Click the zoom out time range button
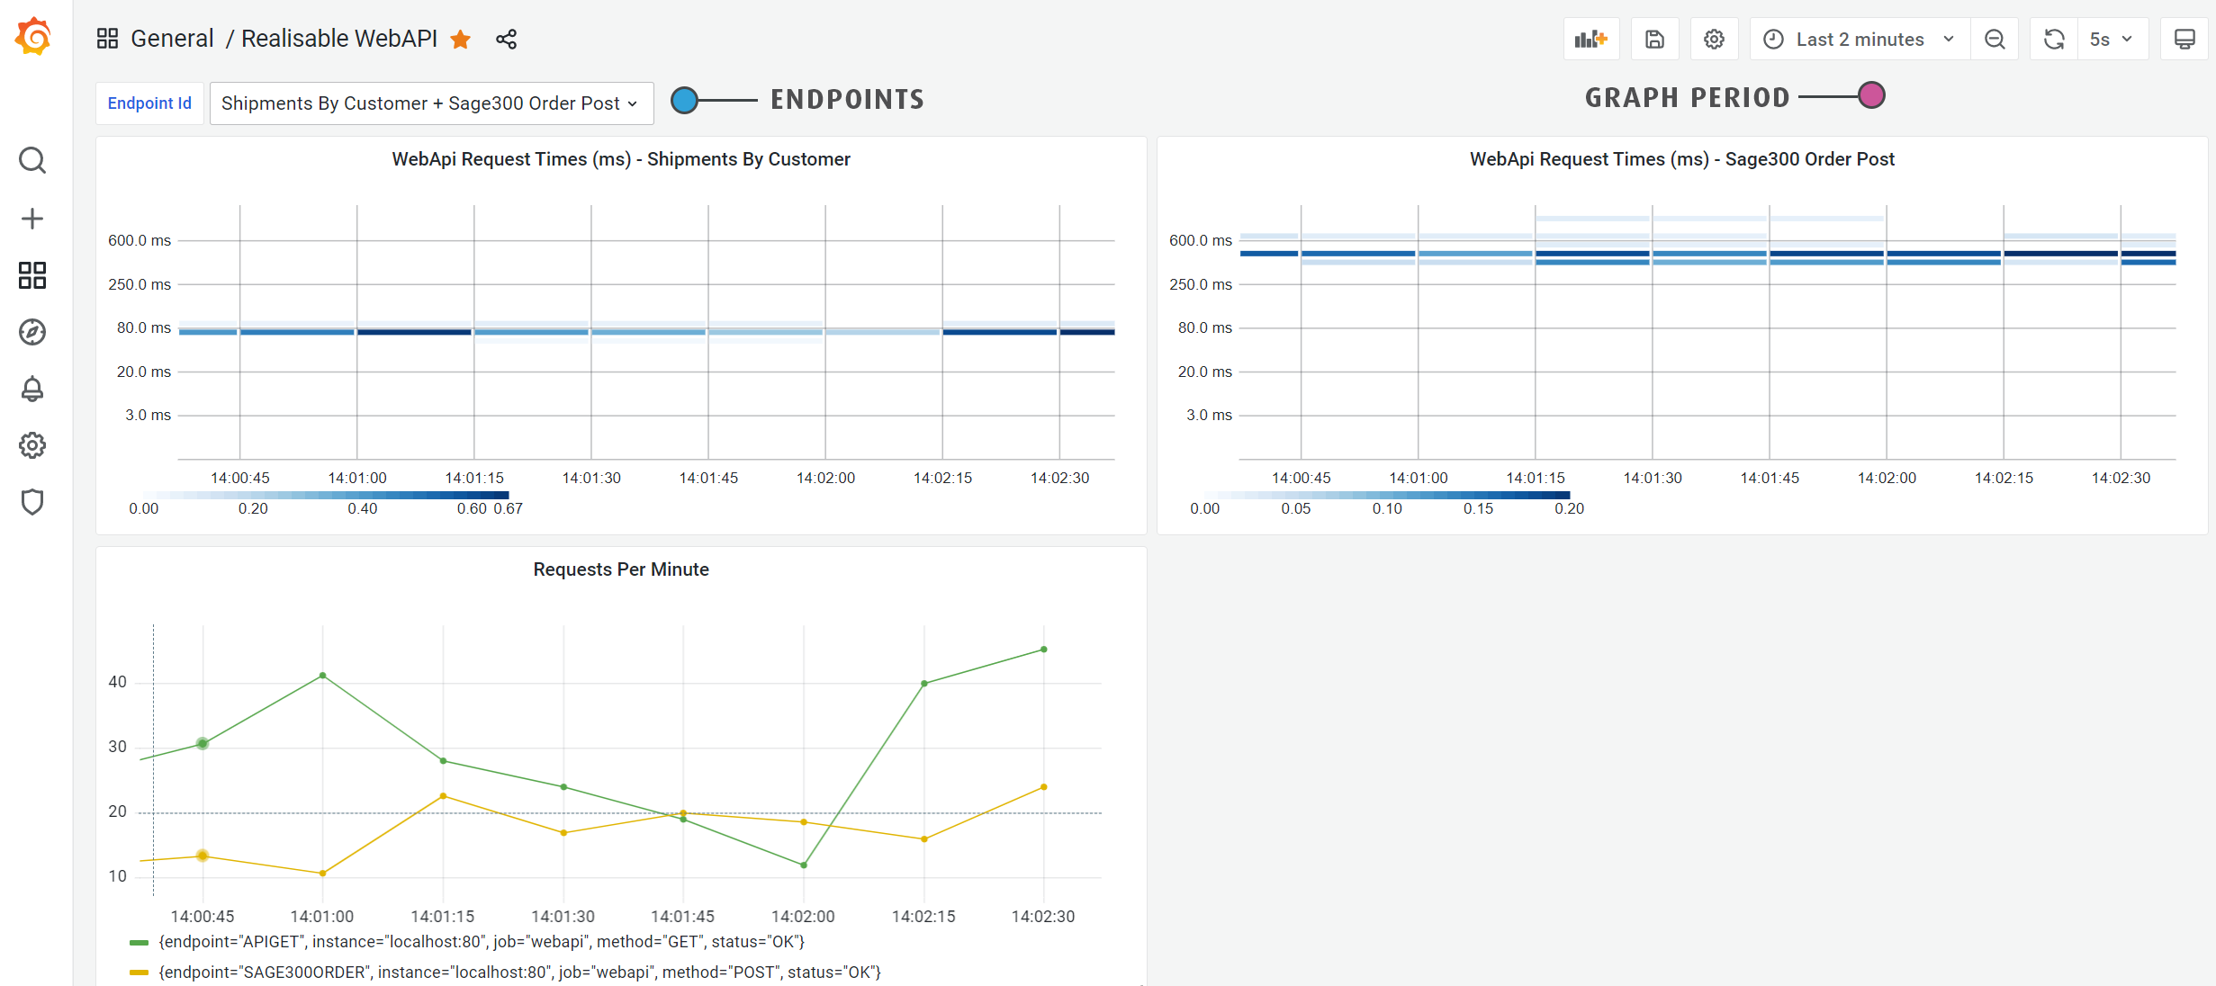The width and height of the screenshot is (2216, 986). pos(1995,40)
